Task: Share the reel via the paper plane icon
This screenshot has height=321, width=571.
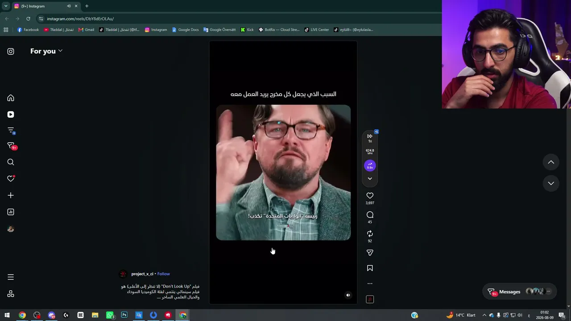Action: click(x=370, y=253)
